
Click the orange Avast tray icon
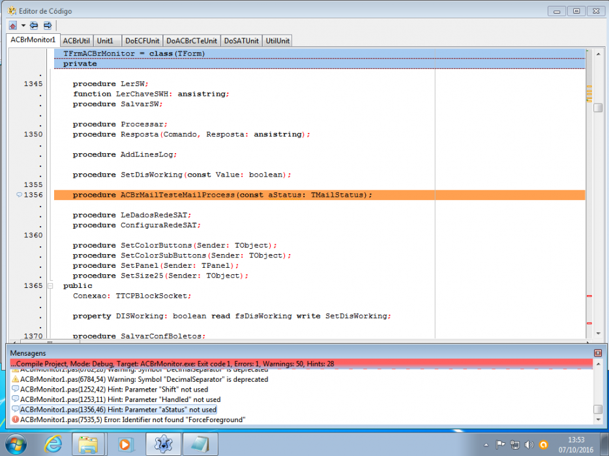543,445
